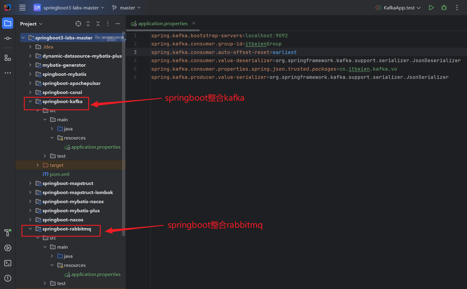Click the value-deserializer JsonDeserializer line
Image resolution: width=467 pixels, height=289 pixels.
coord(306,61)
